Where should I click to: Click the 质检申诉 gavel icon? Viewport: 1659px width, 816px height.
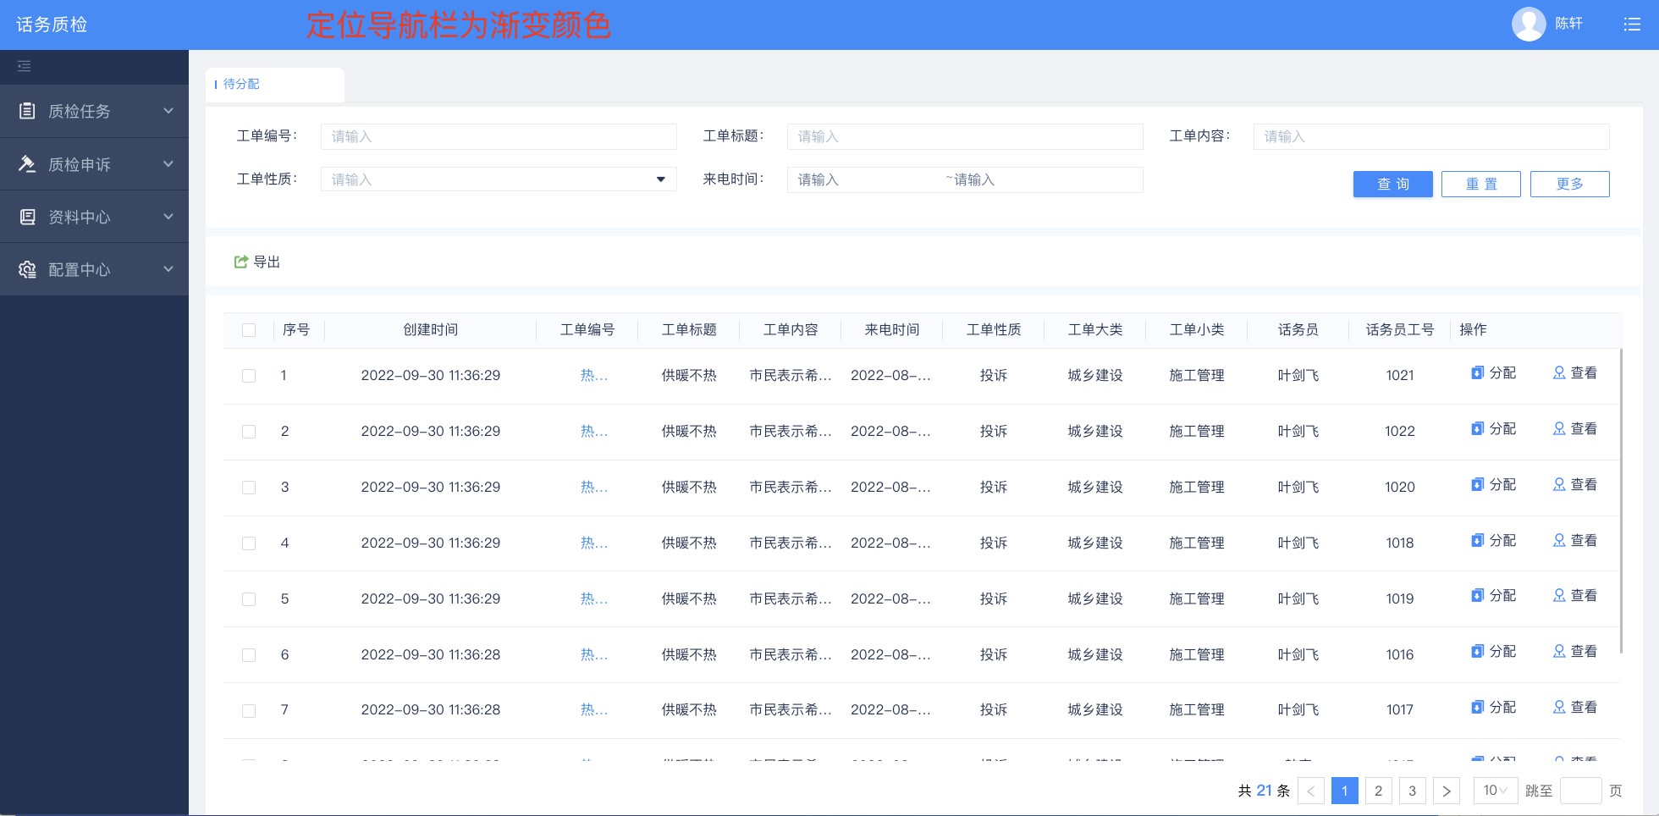[27, 164]
